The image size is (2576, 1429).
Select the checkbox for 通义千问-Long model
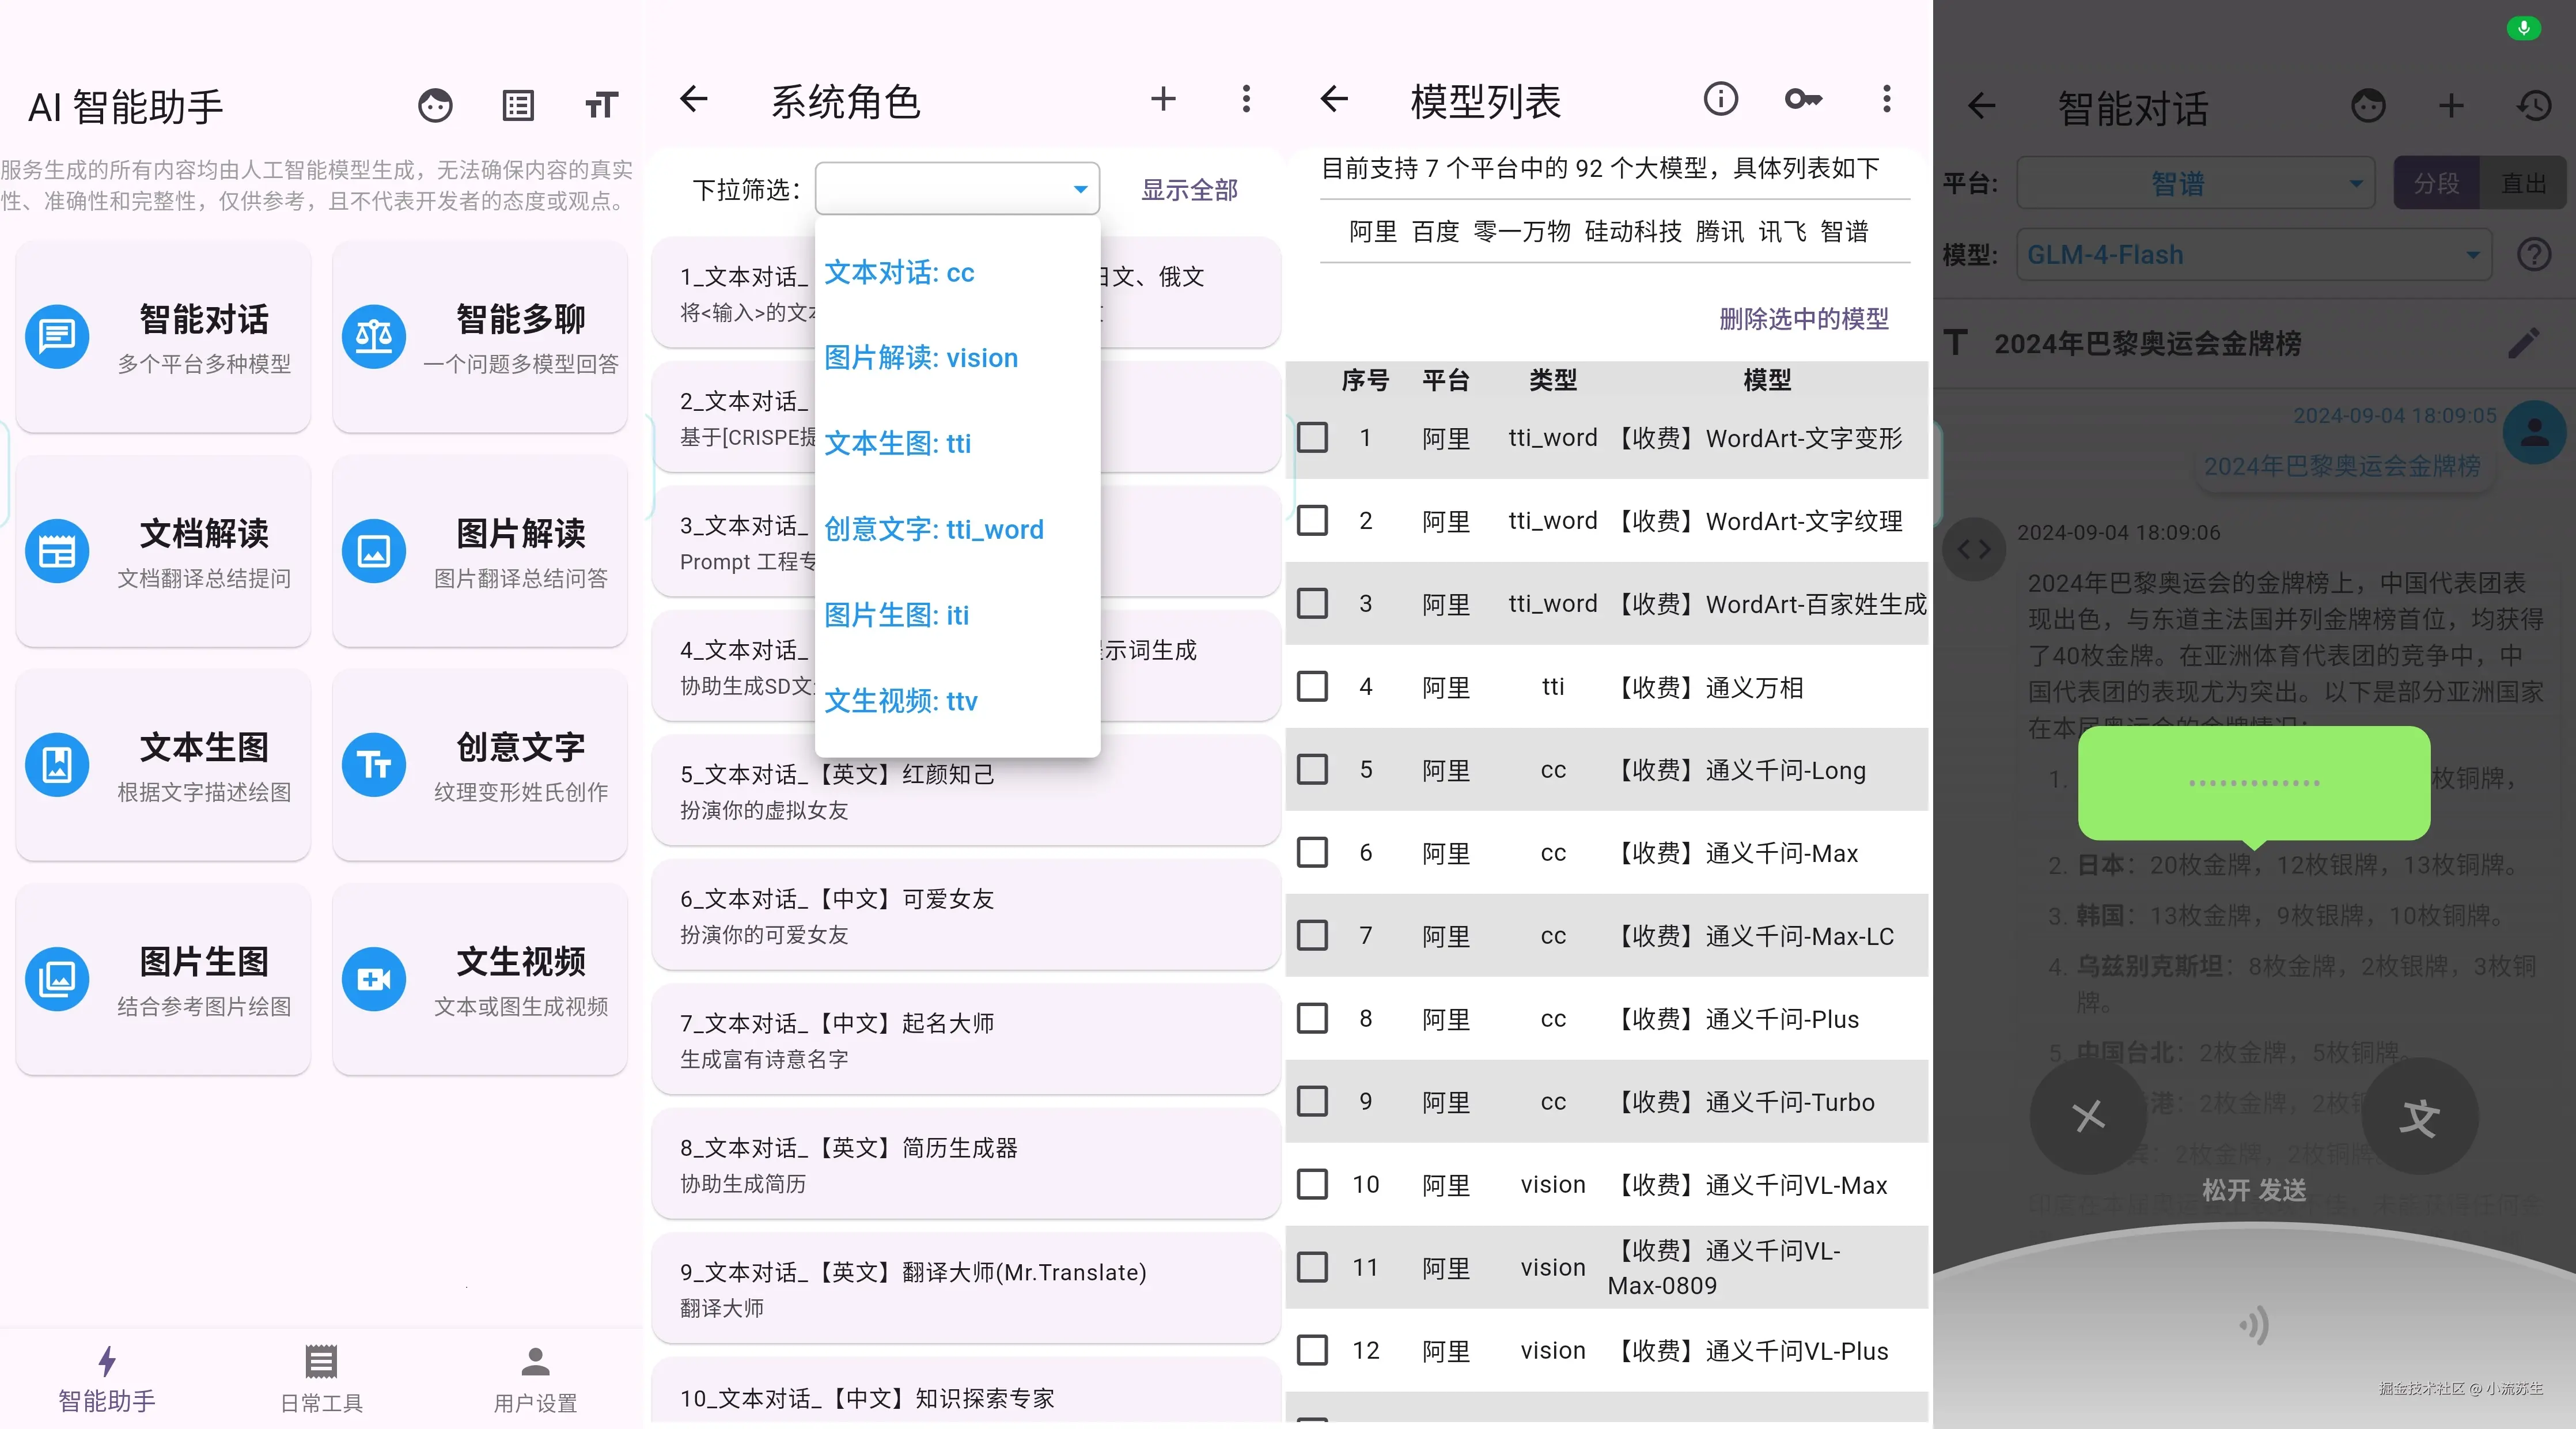point(1313,770)
